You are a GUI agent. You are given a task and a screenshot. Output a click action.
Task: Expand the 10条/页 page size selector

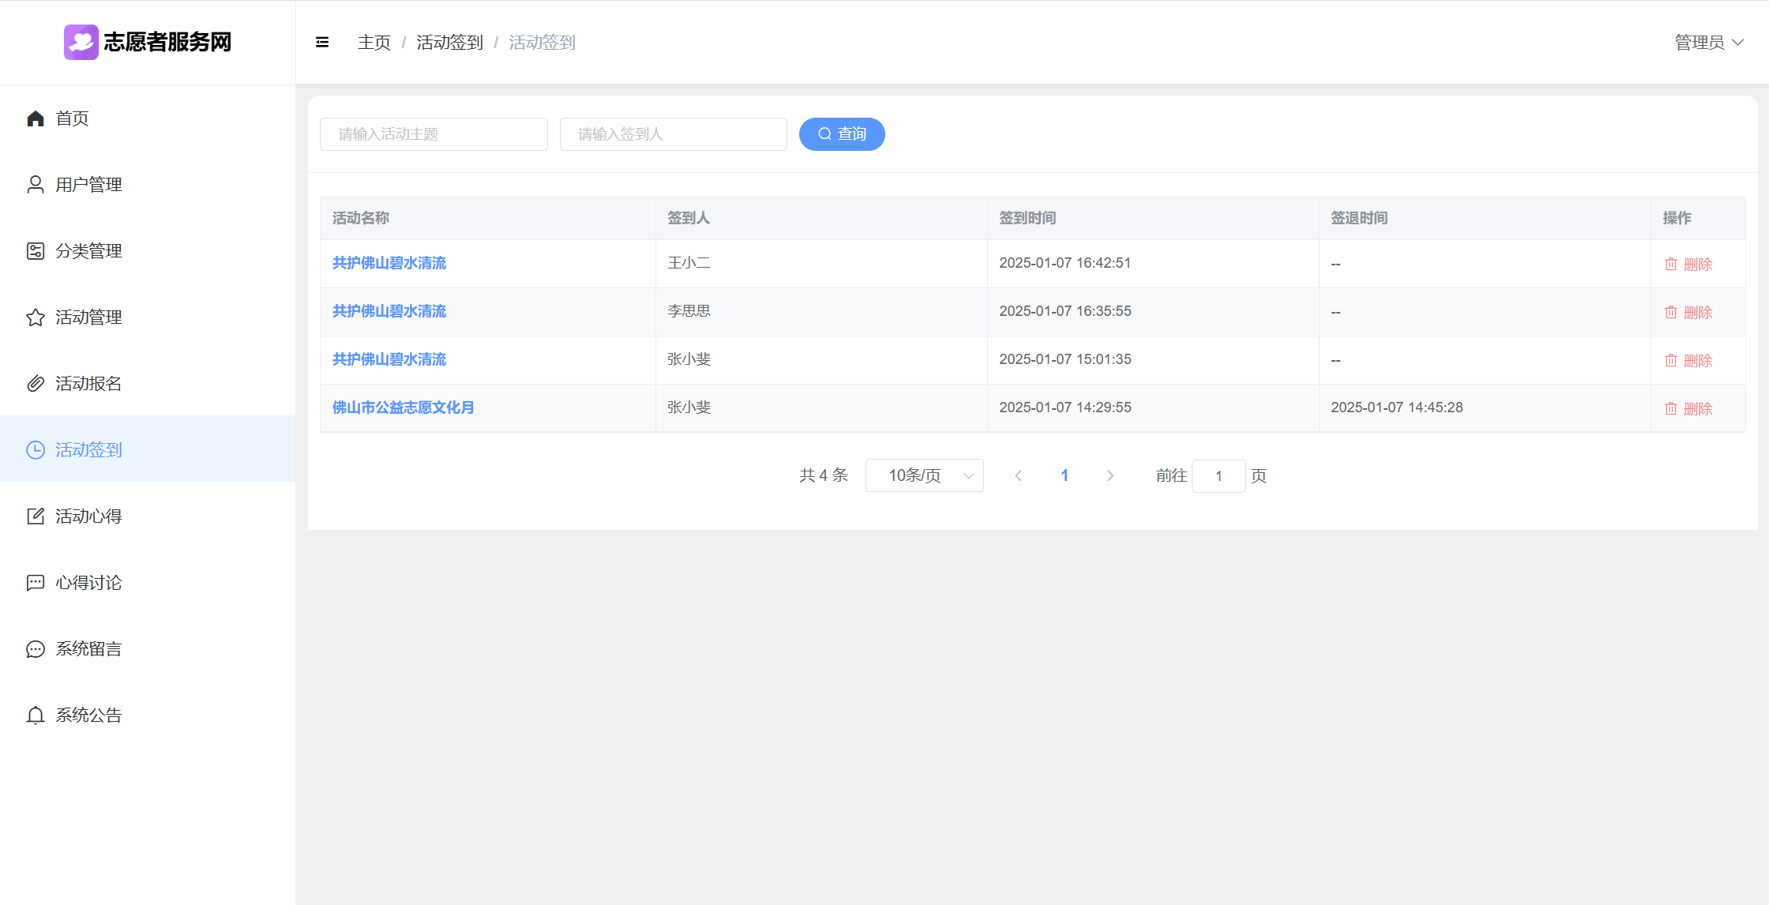coord(924,475)
